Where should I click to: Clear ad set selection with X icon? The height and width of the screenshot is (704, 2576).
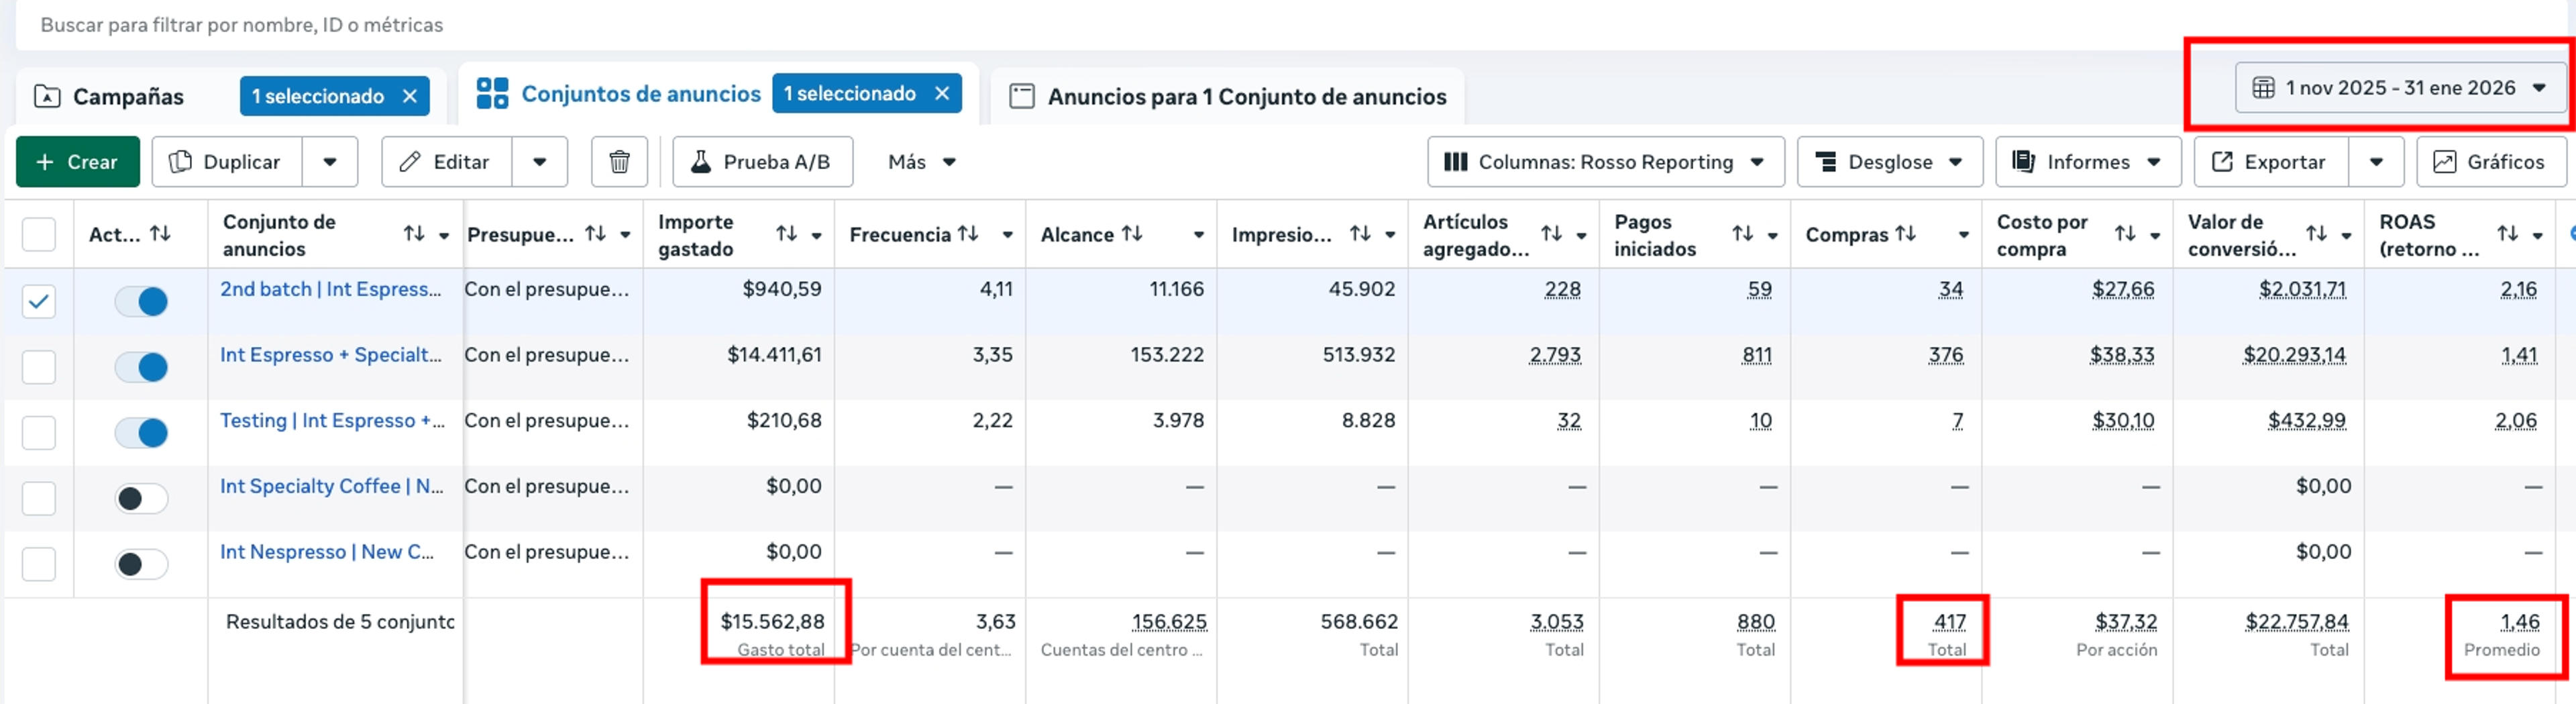tap(941, 93)
